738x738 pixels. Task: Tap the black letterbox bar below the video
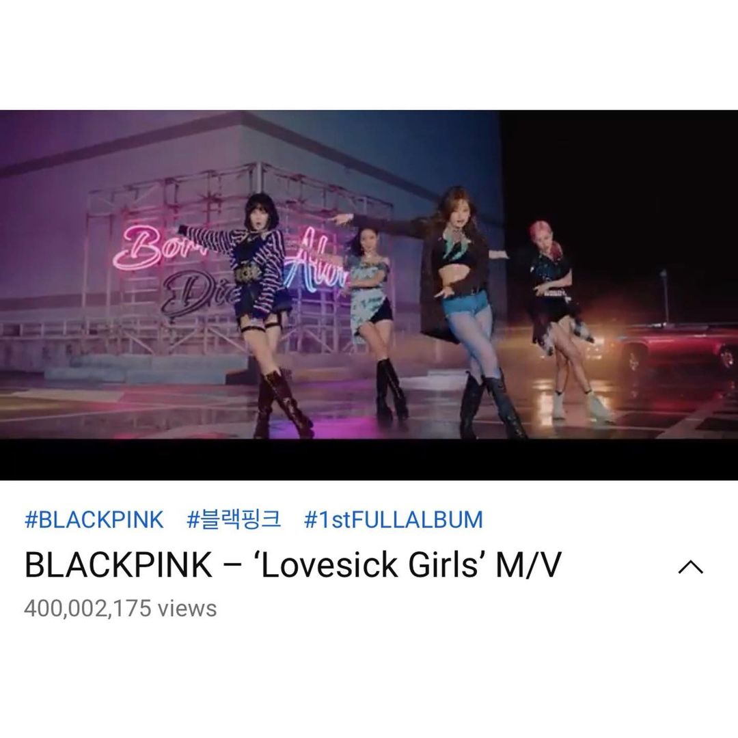(369, 459)
